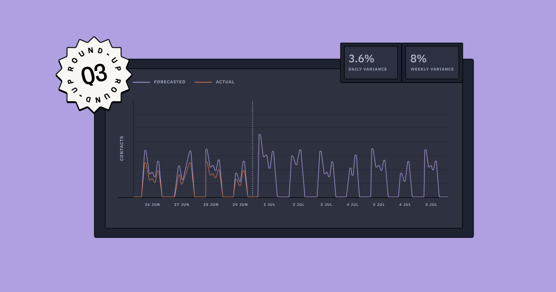Screen dimensions: 556x292
Task: Select the 26 JUN date label
Action: [152, 204]
